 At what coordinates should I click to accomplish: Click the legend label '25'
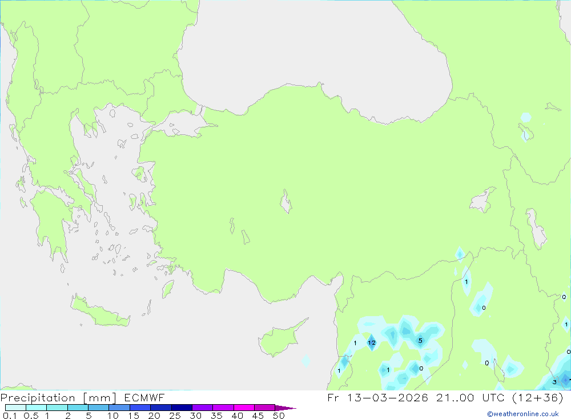[175, 416]
